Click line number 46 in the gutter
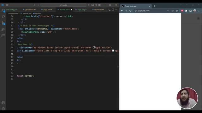This screenshot has width=202, height=113. [x=12, y=54]
